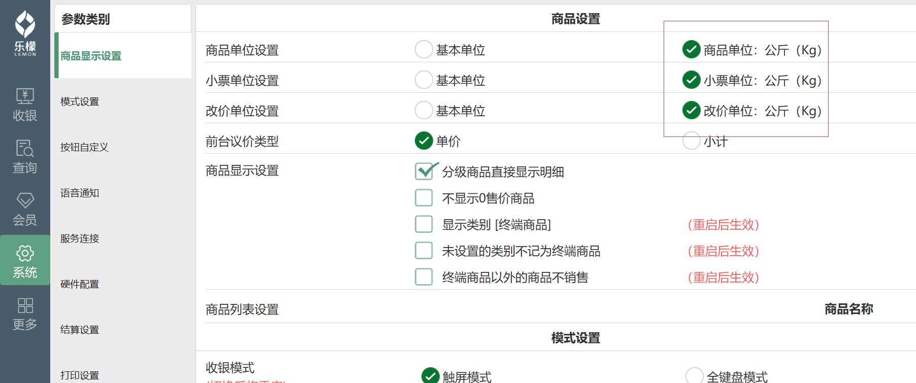Image resolution: width=916 pixels, height=383 pixels.
Task: Open 结算设置 category
Action: (80, 330)
